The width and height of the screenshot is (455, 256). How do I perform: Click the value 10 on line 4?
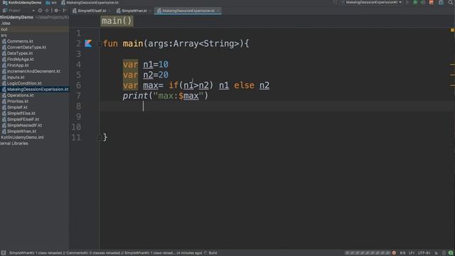point(164,65)
